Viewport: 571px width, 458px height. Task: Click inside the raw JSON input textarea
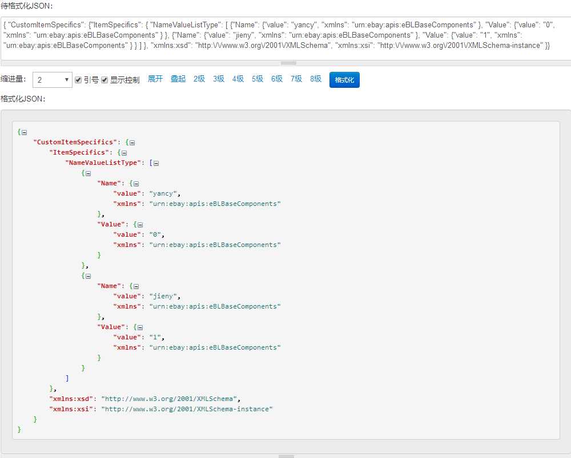(285, 38)
